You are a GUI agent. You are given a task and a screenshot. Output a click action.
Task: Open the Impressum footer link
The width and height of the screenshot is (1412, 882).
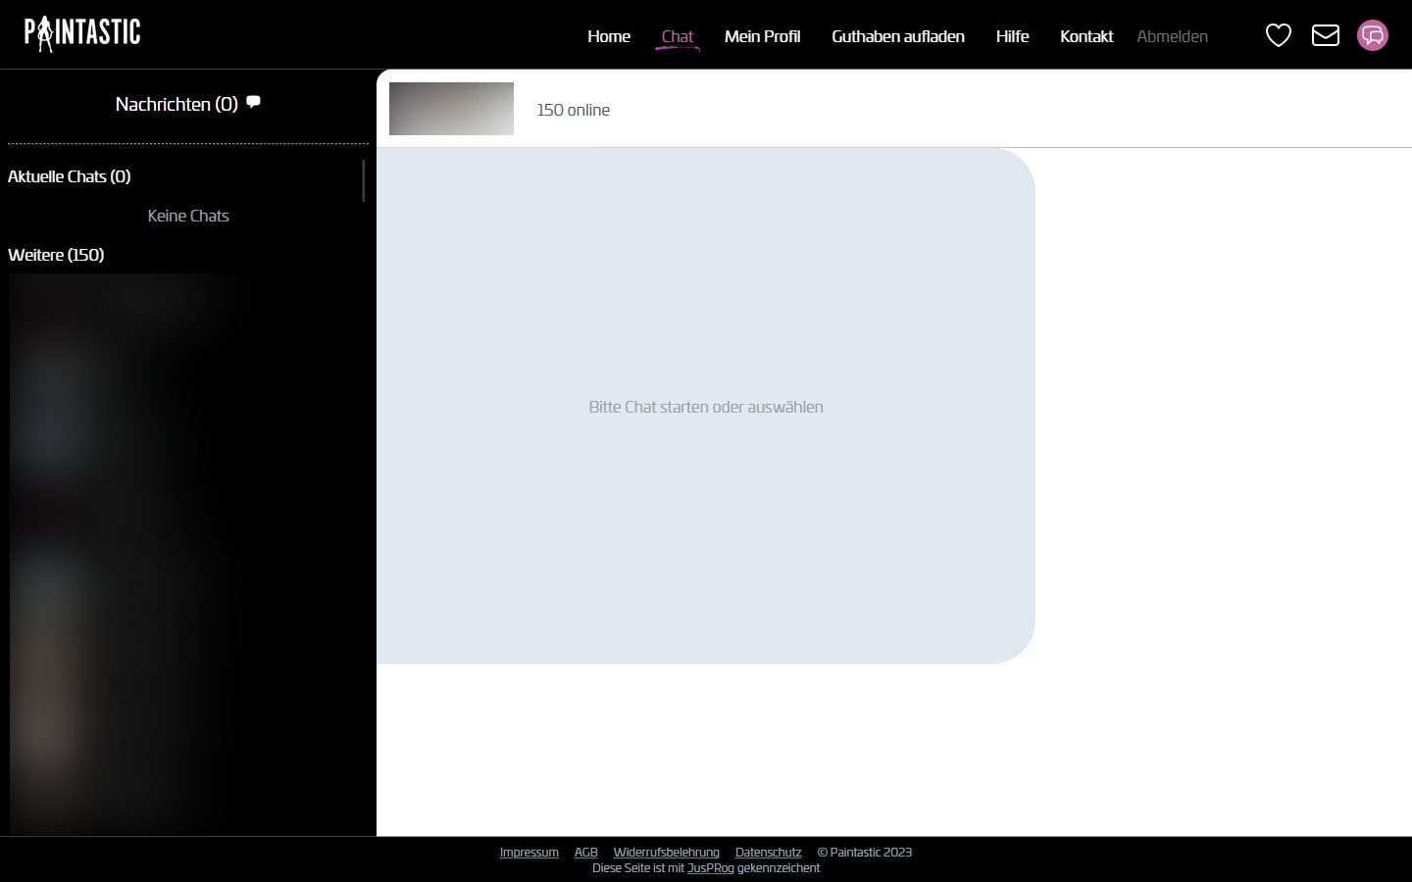pyautogui.click(x=529, y=853)
